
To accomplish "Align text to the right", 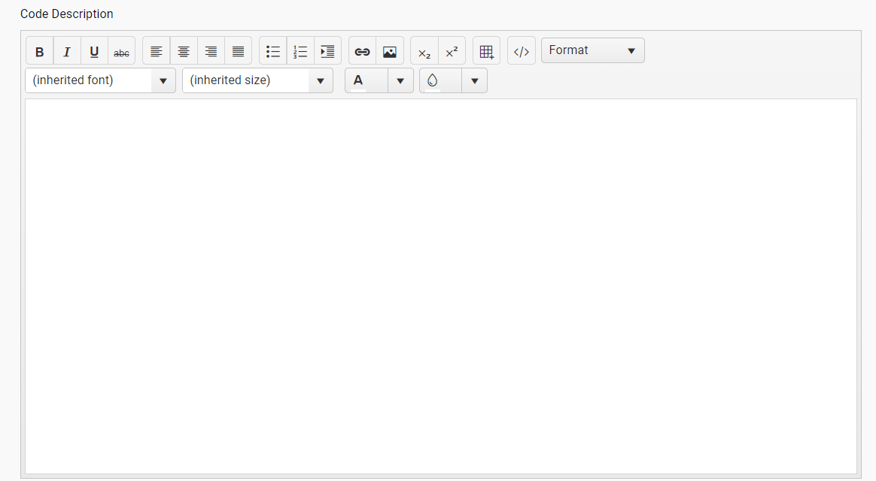I will [211, 51].
